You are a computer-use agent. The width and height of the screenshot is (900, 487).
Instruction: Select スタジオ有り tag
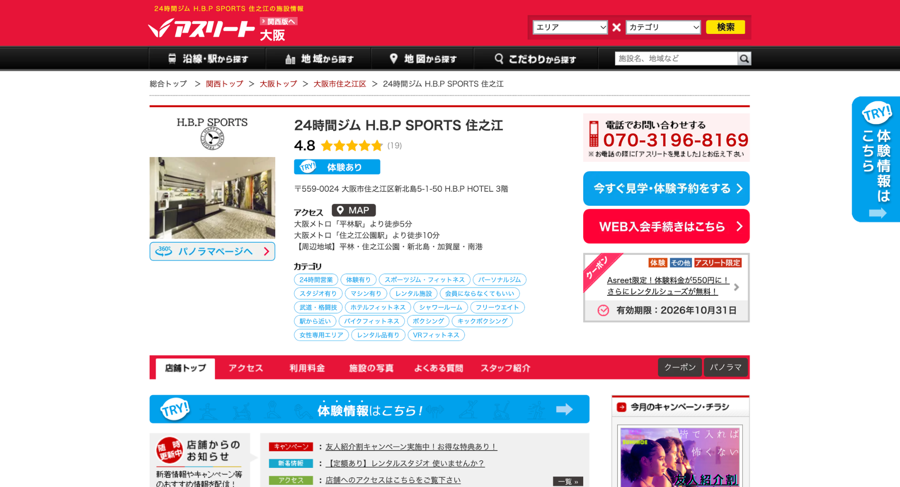coord(318,293)
